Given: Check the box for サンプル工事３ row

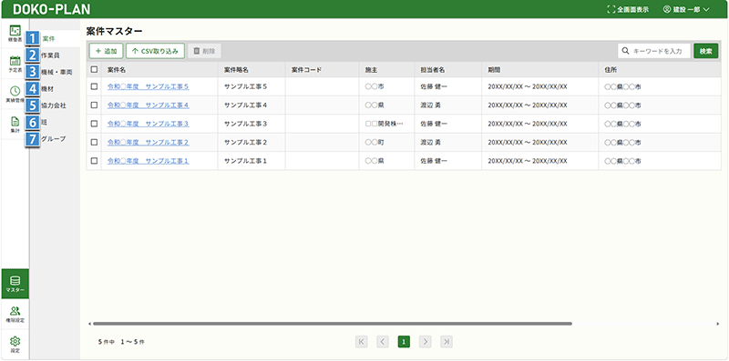Looking at the screenshot, I should (x=95, y=124).
